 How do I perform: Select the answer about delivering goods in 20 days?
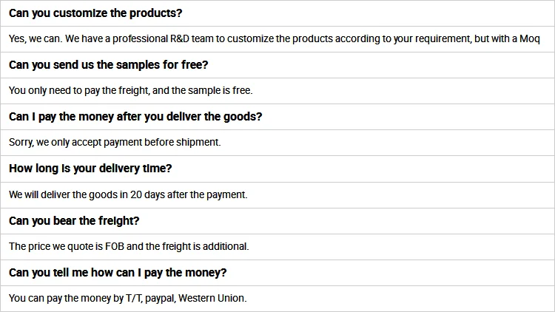pyautogui.click(x=128, y=195)
